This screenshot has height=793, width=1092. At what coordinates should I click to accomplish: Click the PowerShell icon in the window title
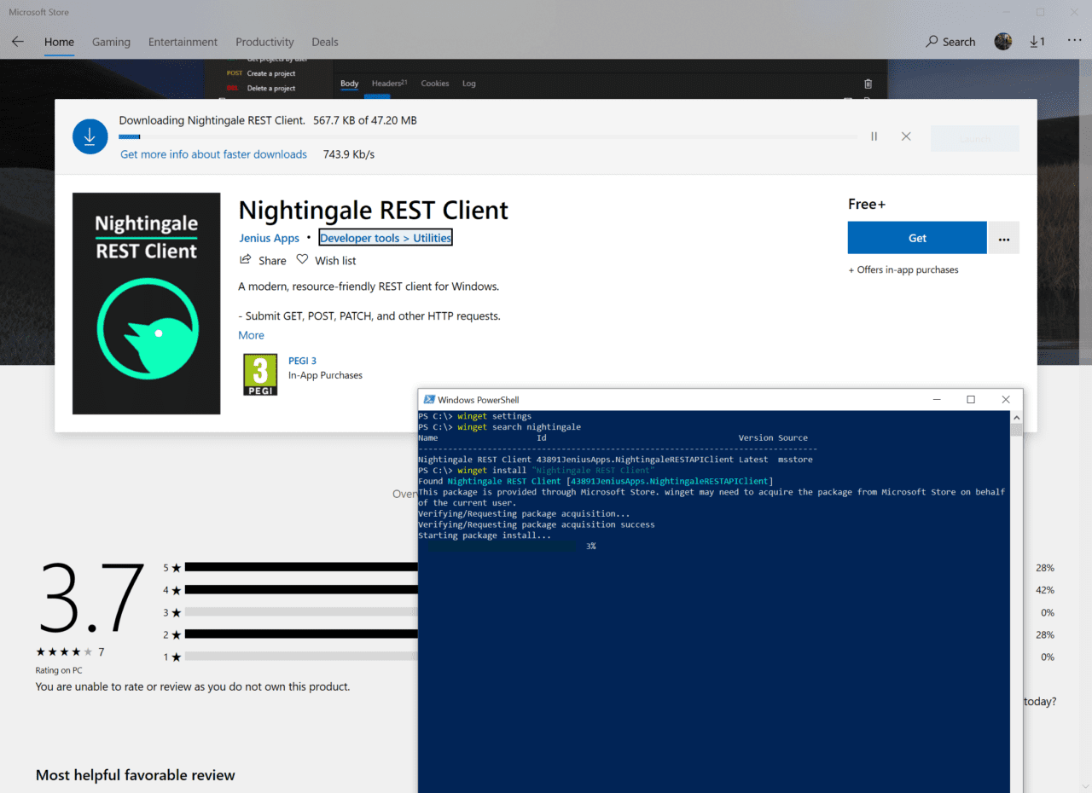coord(429,400)
